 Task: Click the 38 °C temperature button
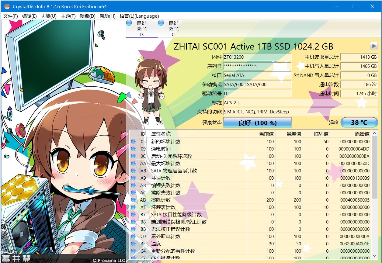pyautogui.click(x=359, y=123)
